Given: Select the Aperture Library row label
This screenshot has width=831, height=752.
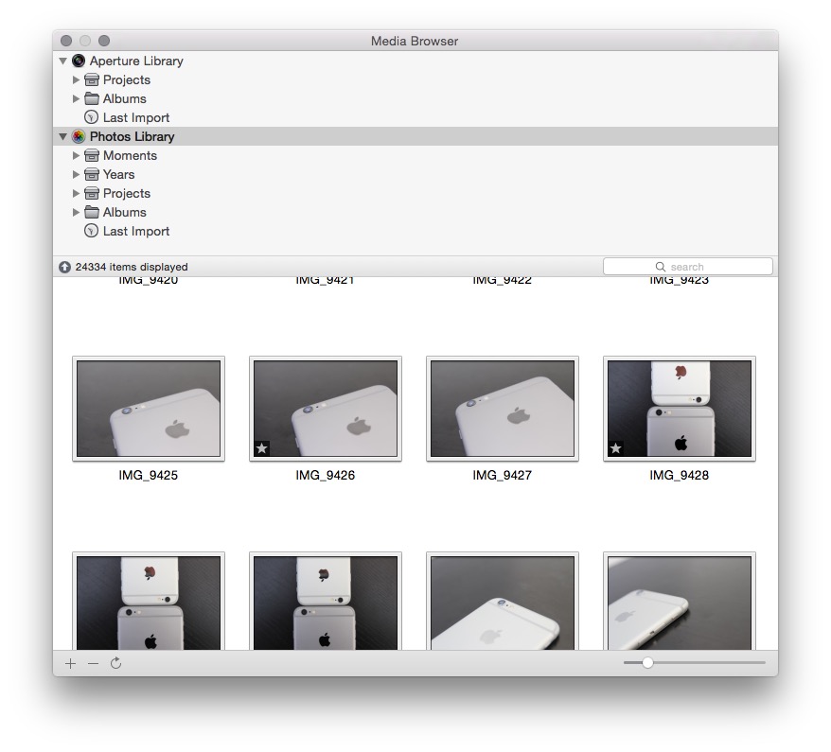Looking at the screenshot, I should tap(136, 61).
